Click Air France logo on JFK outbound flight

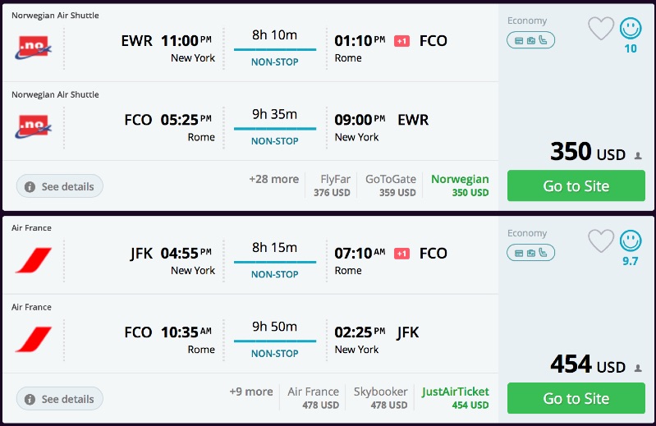33,261
